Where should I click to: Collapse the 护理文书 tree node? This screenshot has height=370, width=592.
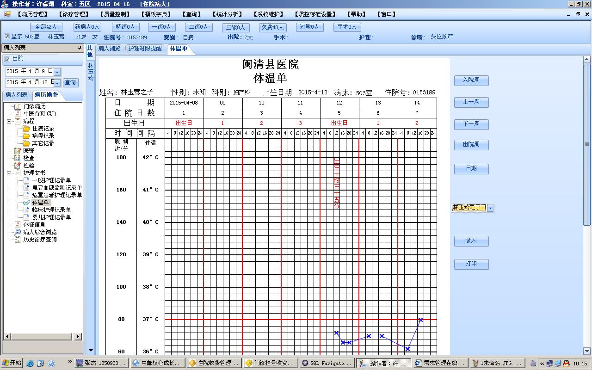pos(10,173)
